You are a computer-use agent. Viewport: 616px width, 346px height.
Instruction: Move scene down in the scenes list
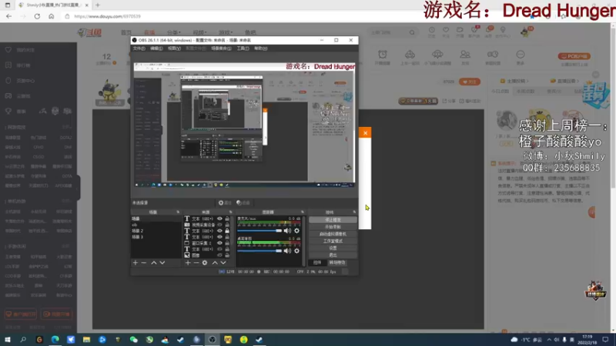tap(162, 262)
